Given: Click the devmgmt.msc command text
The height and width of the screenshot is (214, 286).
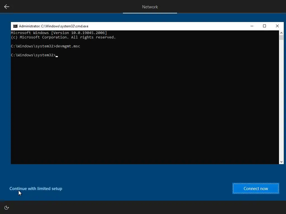Looking at the screenshot, I should (68, 46).
